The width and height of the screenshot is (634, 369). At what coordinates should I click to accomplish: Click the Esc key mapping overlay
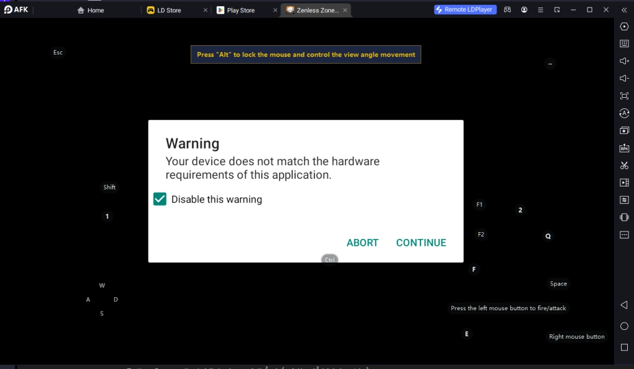58,52
